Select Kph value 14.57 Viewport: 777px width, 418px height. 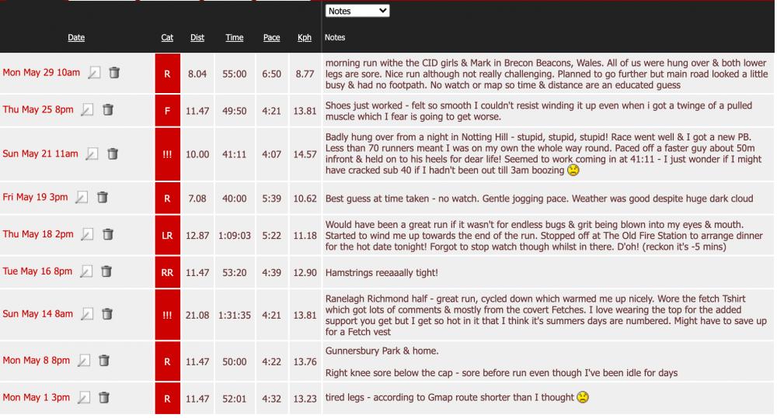[x=305, y=154]
